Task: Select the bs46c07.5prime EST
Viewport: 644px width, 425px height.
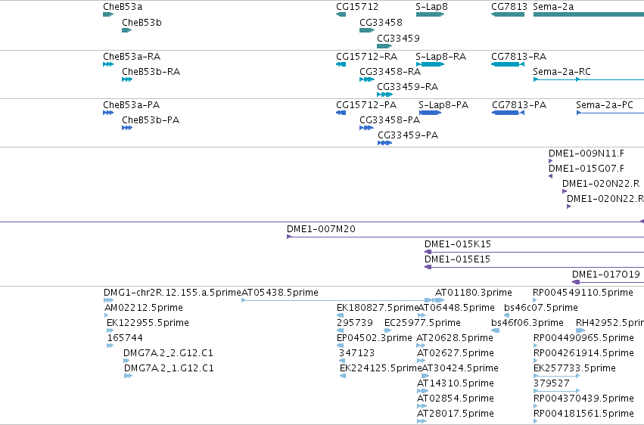Action: pos(507,316)
